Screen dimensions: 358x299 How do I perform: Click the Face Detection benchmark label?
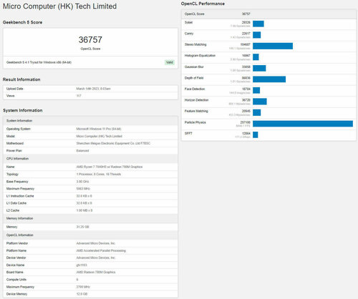195,89
